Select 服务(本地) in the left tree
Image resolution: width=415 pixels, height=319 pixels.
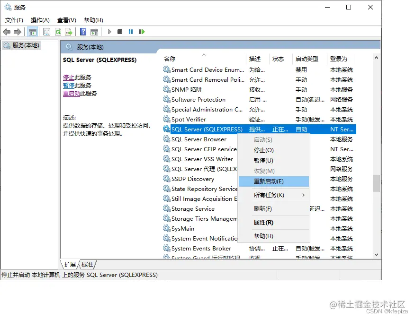pyautogui.click(x=22, y=45)
